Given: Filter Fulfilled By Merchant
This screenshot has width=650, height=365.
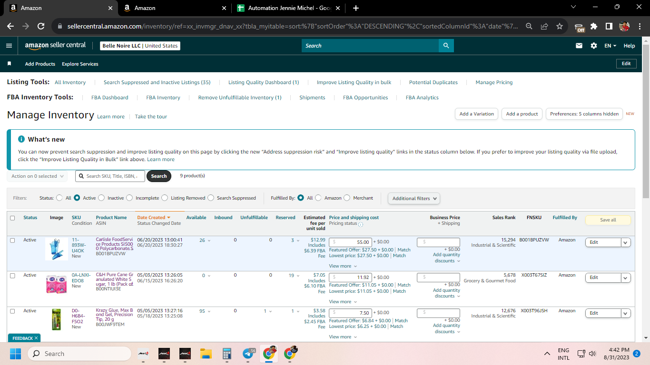Looking at the screenshot, I should (x=347, y=198).
